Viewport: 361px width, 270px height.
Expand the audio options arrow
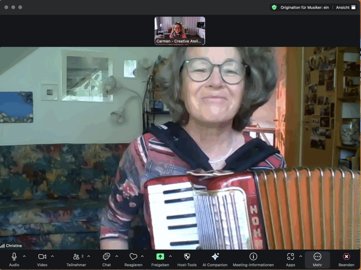pyautogui.click(x=24, y=256)
